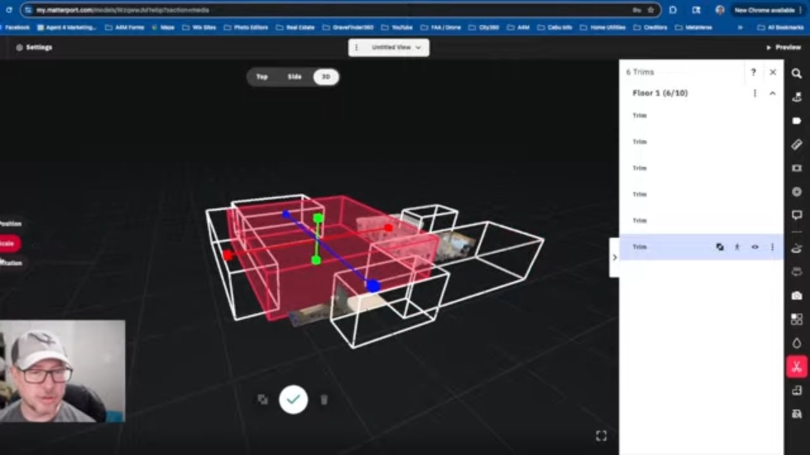
Task: Click the overlapping-squares icon on selected Trim
Action: click(720, 247)
